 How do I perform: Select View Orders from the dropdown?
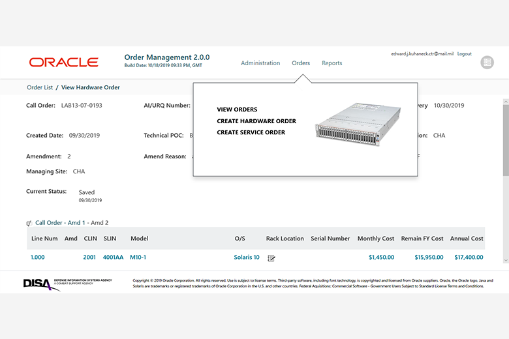coord(237,110)
